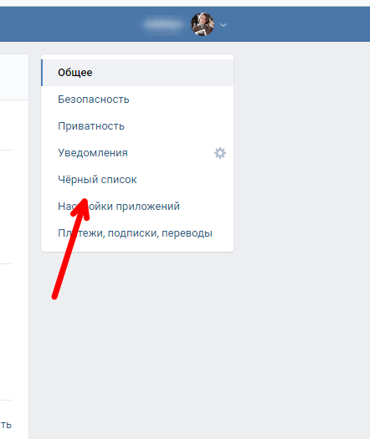Open Чёрный список
This screenshot has width=370, height=439.
click(137, 180)
